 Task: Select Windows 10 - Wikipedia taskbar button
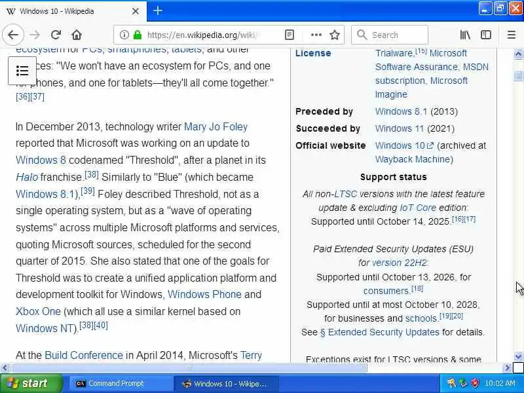pyautogui.click(x=227, y=383)
